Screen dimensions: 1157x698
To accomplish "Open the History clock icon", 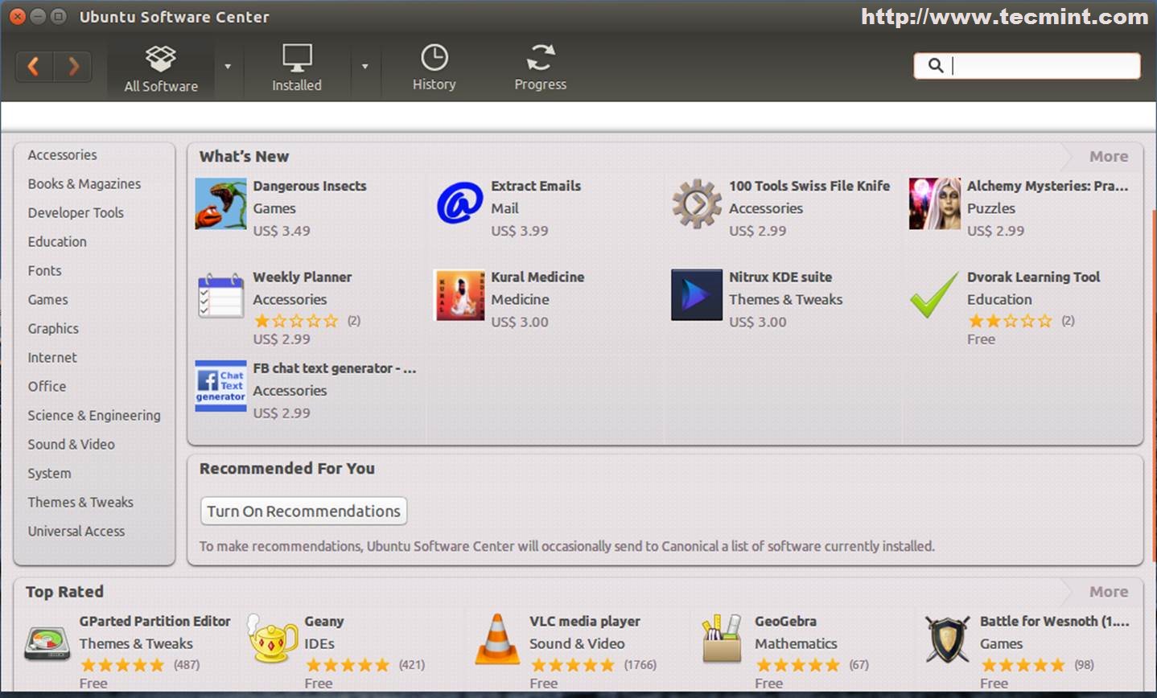I will pos(434,58).
